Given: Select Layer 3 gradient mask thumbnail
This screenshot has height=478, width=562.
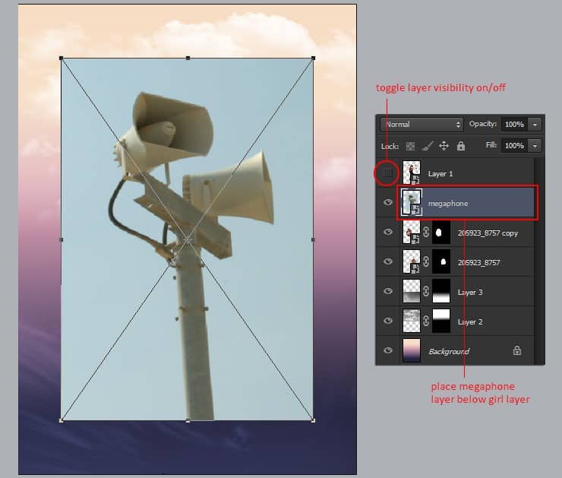Looking at the screenshot, I should (441, 291).
